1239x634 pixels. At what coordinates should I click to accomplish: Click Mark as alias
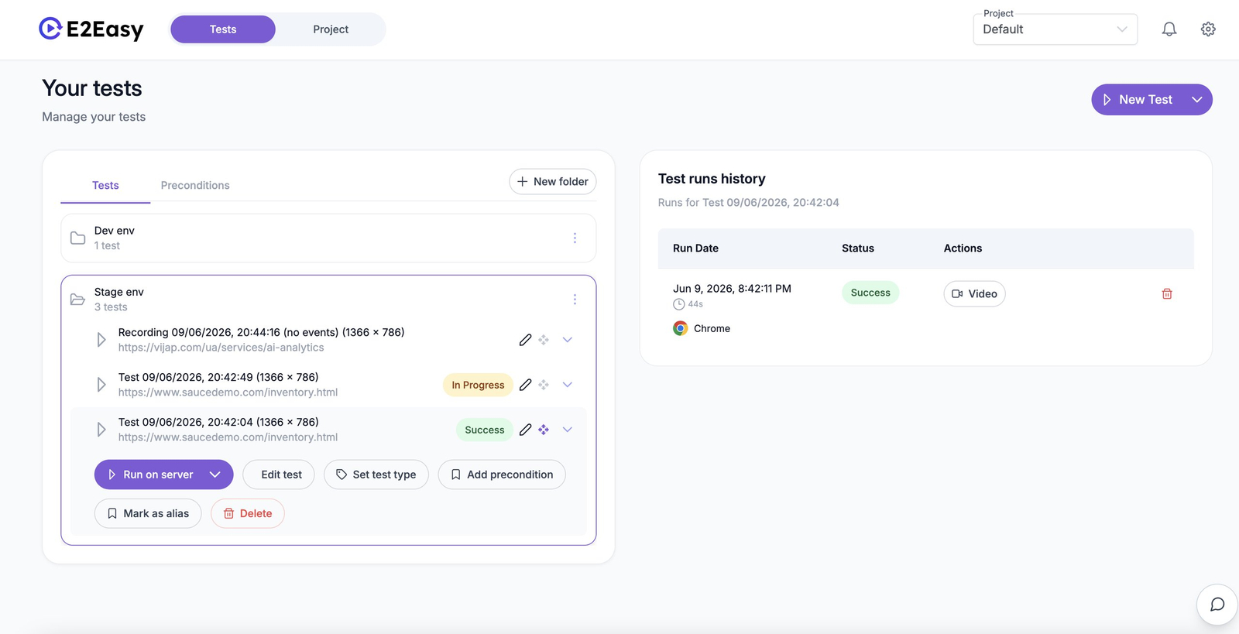point(148,513)
